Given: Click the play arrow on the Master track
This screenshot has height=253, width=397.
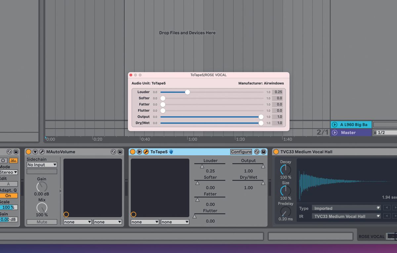Looking at the screenshot, I should coord(335,132).
